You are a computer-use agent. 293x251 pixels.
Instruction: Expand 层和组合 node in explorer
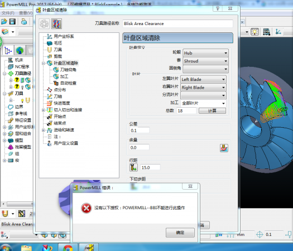tap(4, 134)
